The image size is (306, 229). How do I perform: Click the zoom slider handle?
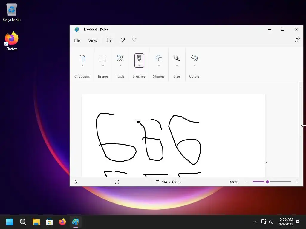[x=267, y=182]
